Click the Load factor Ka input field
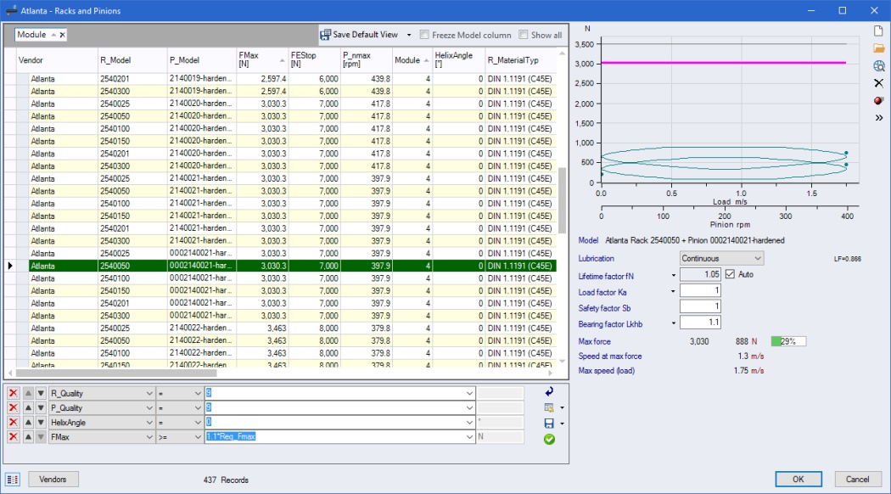 699,291
